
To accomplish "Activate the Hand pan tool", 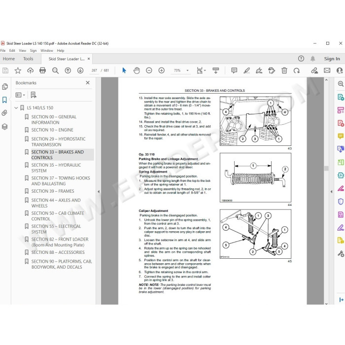I will tap(137, 70).
